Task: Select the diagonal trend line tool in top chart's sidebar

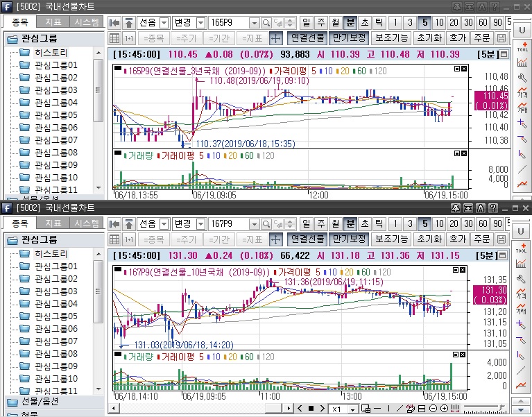Action: pyautogui.click(x=522, y=169)
